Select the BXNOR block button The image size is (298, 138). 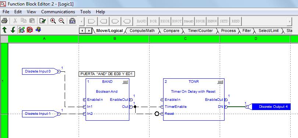coord(212,21)
